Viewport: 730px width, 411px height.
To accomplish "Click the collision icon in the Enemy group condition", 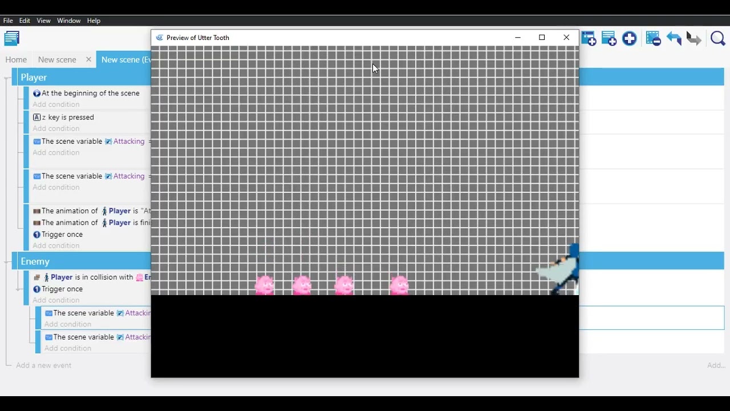I will [x=36, y=277].
